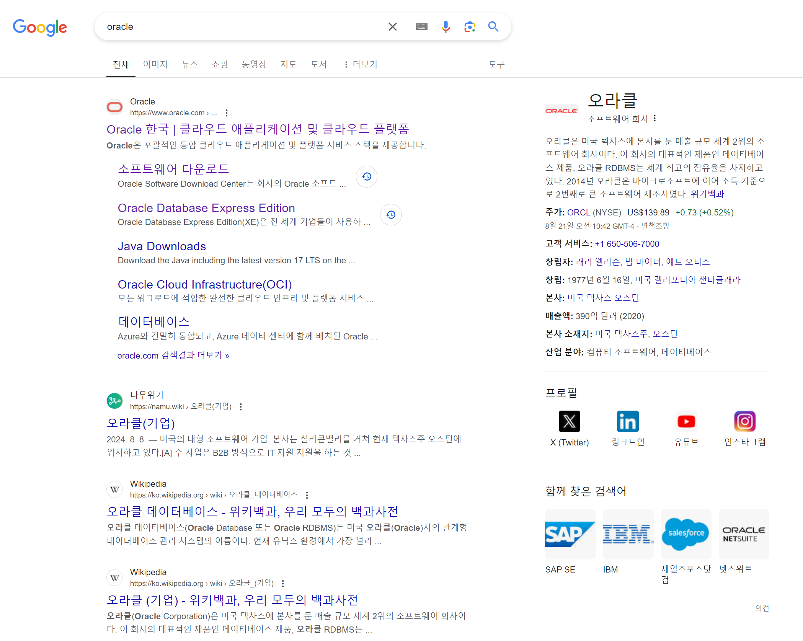803x641 pixels.
Task: Click history icon beside 소프트웨어 다운로드
Action: click(x=367, y=176)
